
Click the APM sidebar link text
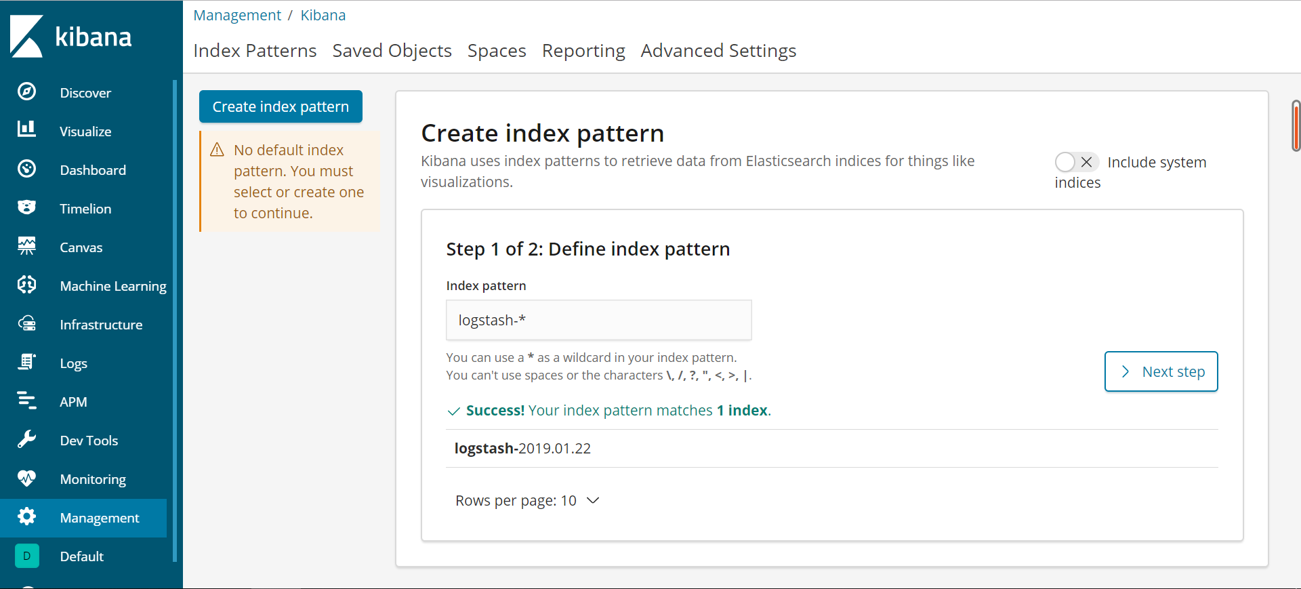point(73,402)
